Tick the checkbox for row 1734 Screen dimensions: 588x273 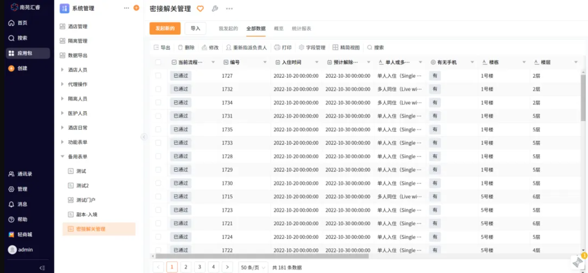click(158, 102)
